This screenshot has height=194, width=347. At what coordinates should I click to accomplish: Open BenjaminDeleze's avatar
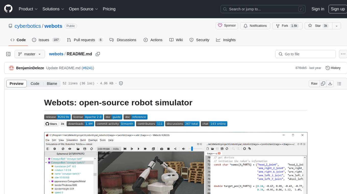click(x=11, y=68)
